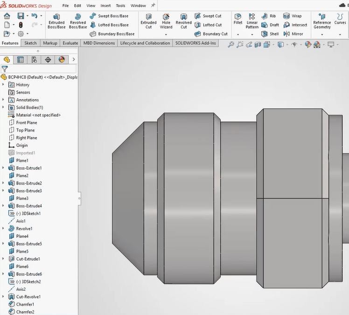
Task: Click the Save icon
Action: click(x=21, y=16)
